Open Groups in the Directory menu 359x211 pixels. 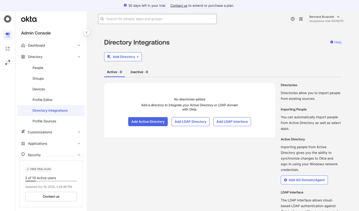tap(38, 79)
